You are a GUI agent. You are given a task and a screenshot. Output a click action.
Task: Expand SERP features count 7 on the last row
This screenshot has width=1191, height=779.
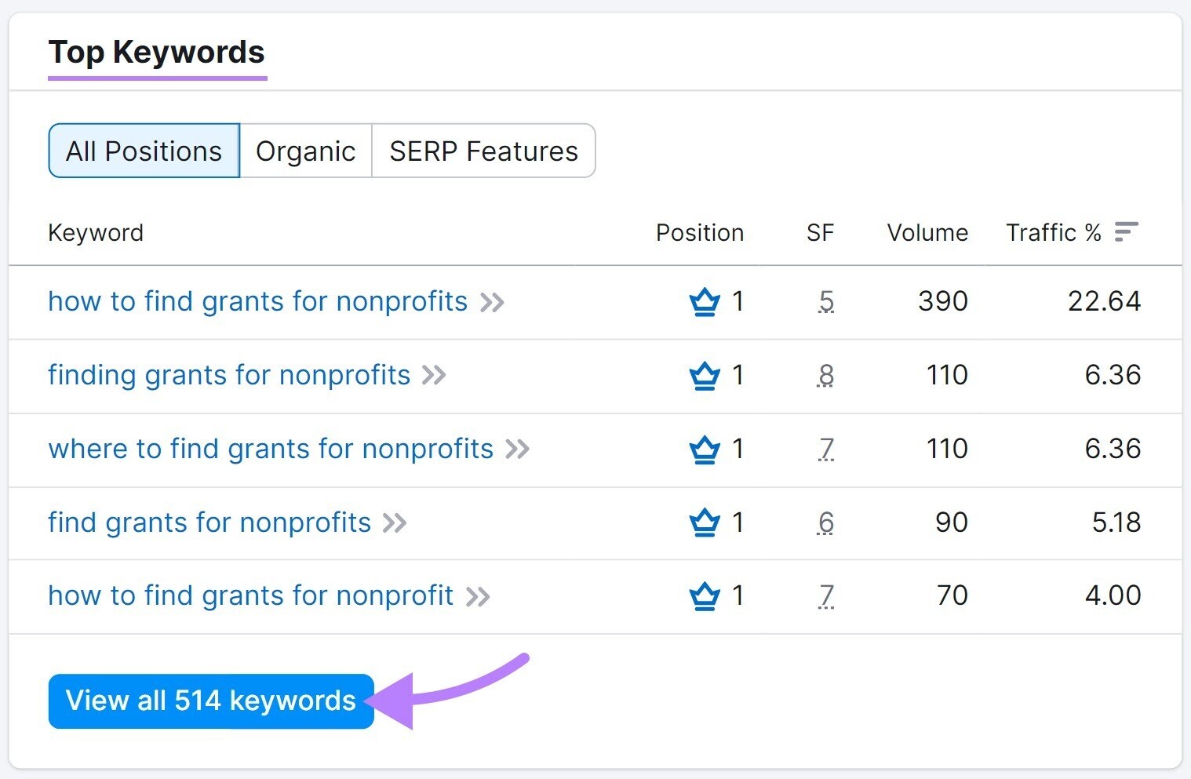pyautogui.click(x=826, y=596)
